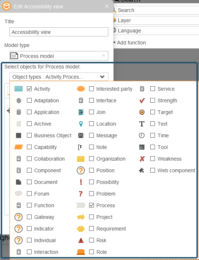Click the Risk warning triangle icon
This screenshot has height=260, width=199.
[x=81, y=240]
